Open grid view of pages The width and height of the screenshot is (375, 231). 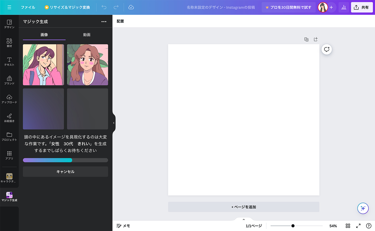pos(348,226)
